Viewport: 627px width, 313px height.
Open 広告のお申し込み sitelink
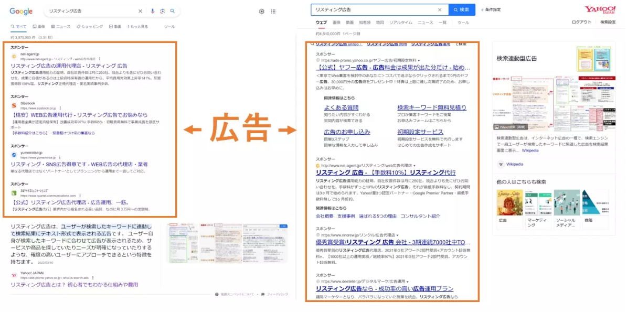347,132
